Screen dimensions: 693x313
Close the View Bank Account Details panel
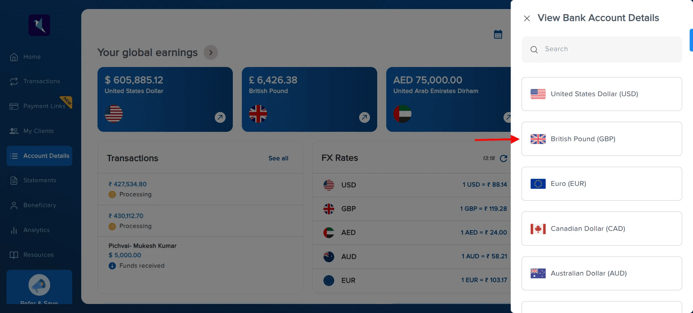527,18
